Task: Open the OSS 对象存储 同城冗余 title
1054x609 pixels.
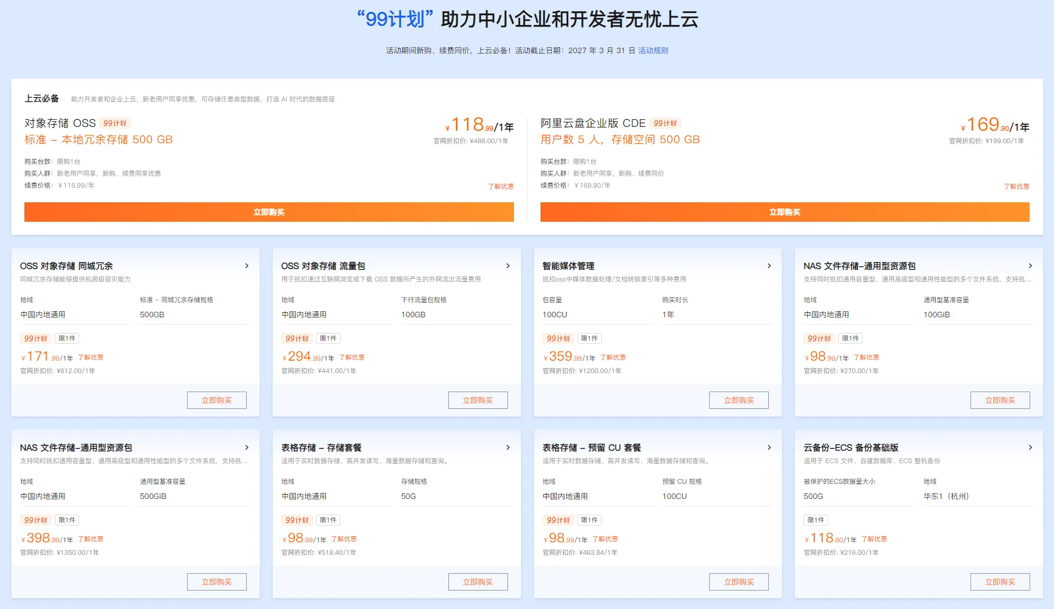Action: coord(67,266)
